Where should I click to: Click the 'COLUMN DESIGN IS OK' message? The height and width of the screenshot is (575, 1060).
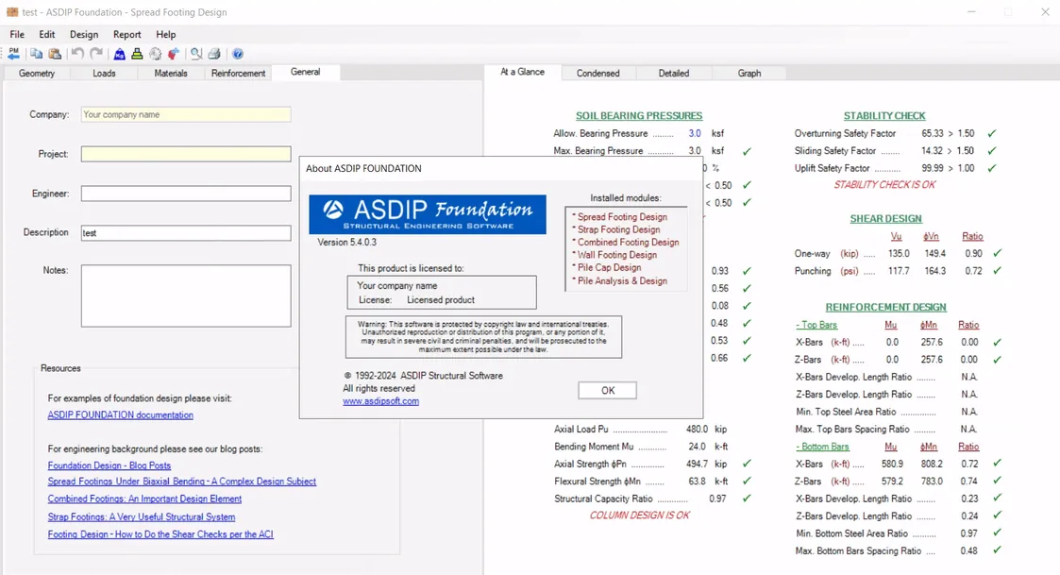point(640,516)
